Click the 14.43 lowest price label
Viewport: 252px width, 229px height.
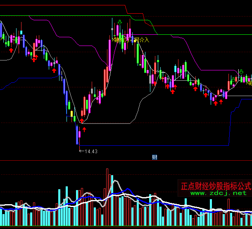point(91,152)
